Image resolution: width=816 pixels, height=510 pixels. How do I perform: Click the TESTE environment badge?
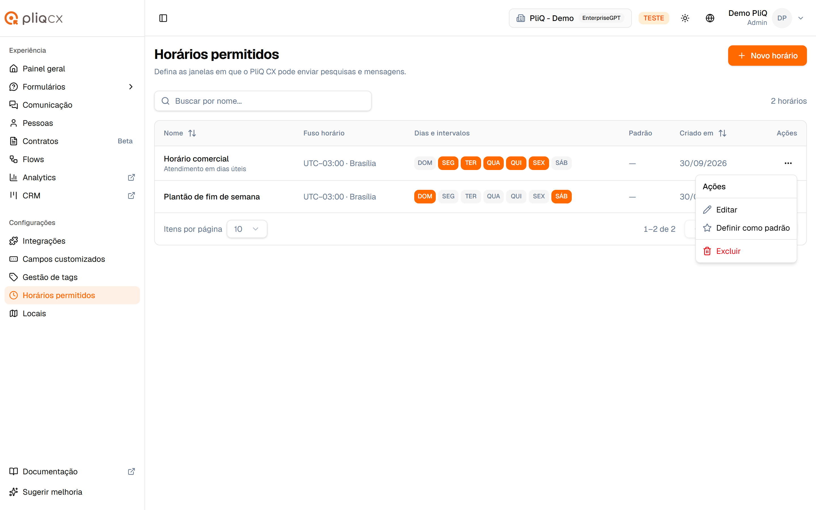653,18
